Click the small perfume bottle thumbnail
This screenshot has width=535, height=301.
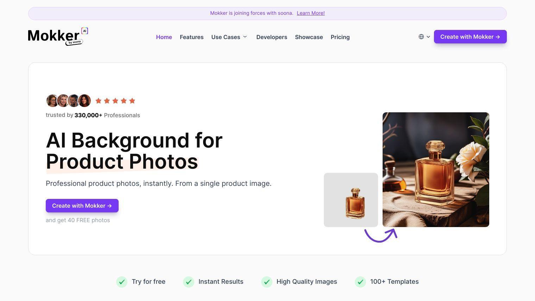(x=351, y=200)
